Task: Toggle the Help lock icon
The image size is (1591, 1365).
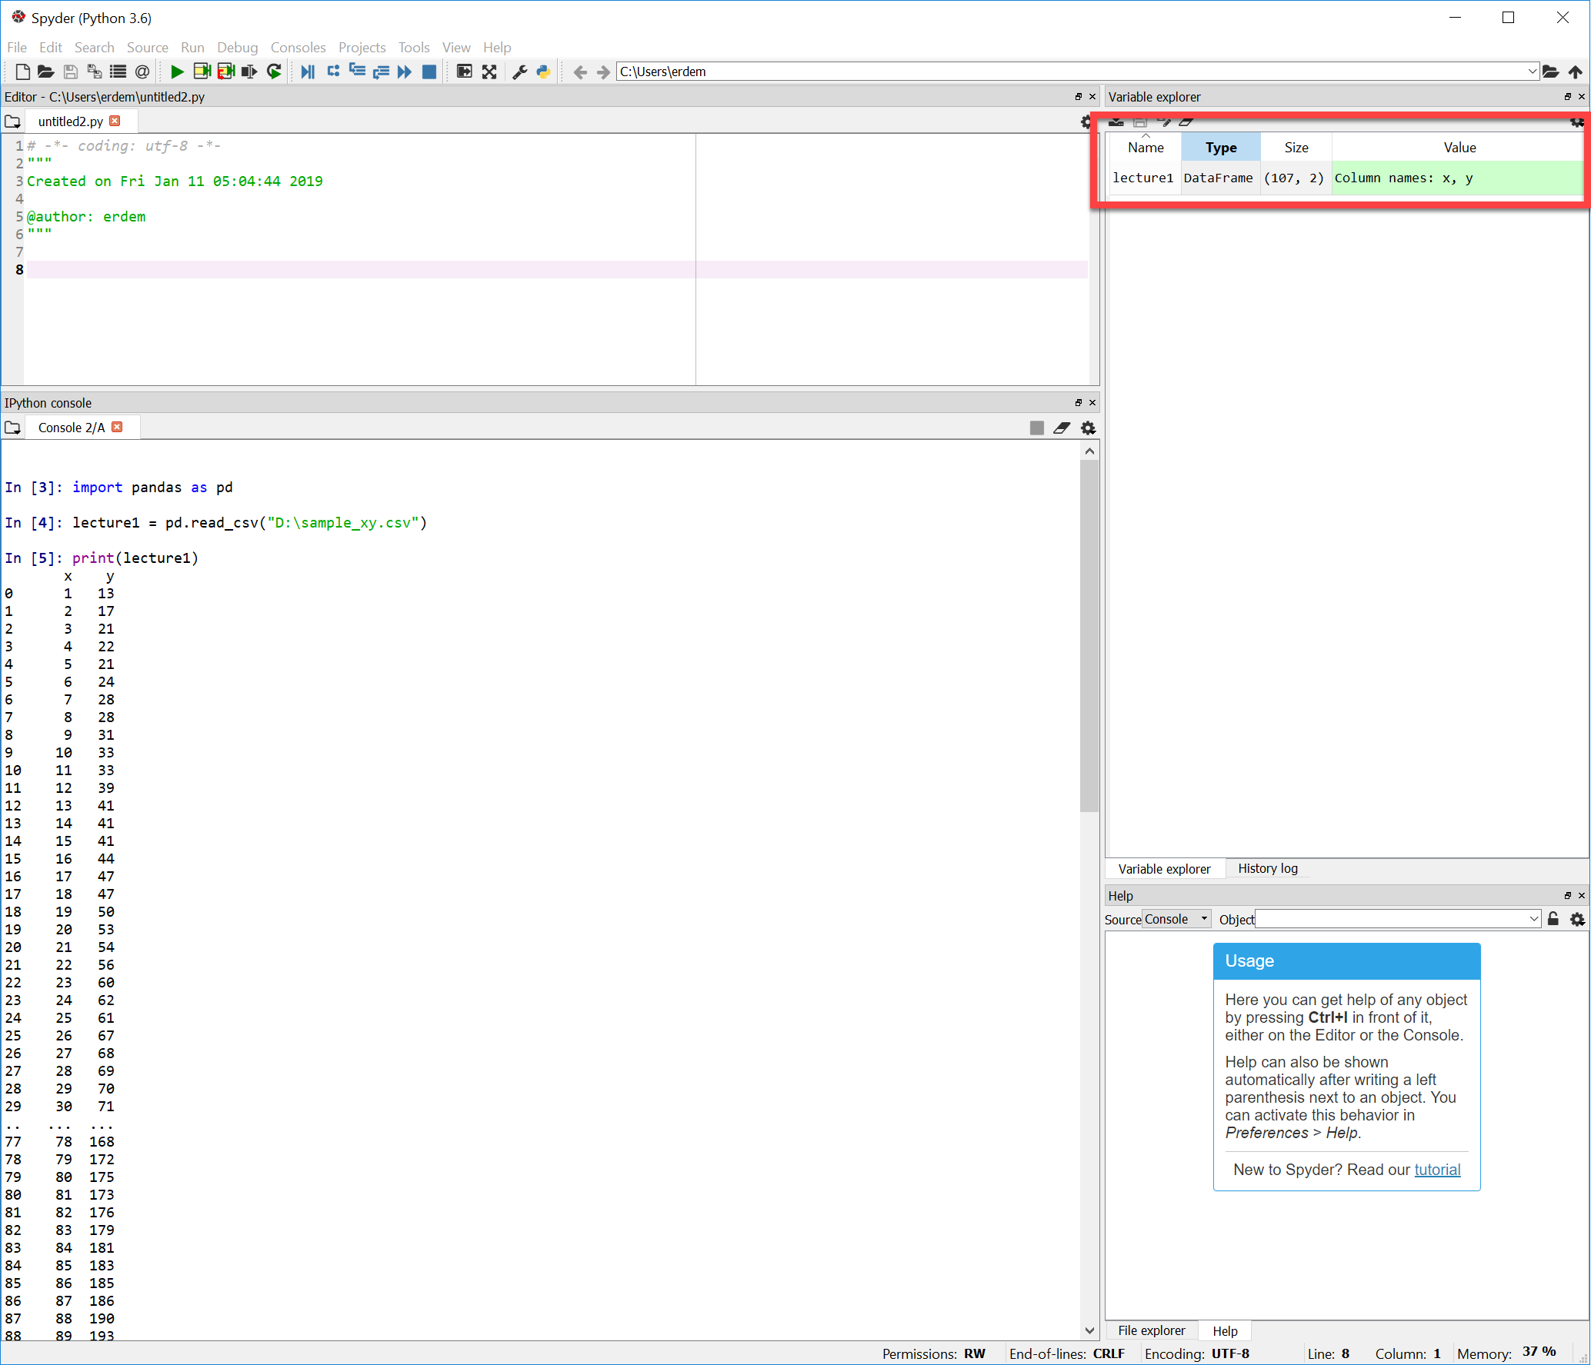Action: point(1553,919)
